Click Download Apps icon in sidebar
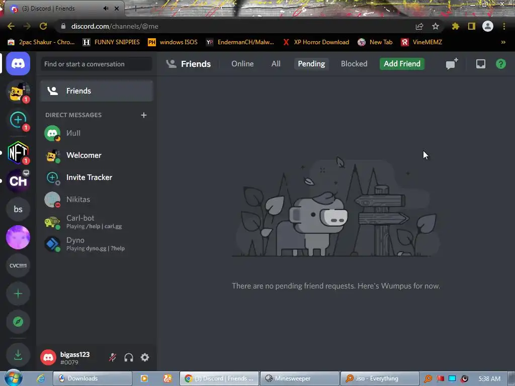The image size is (515, 386). [18, 355]
